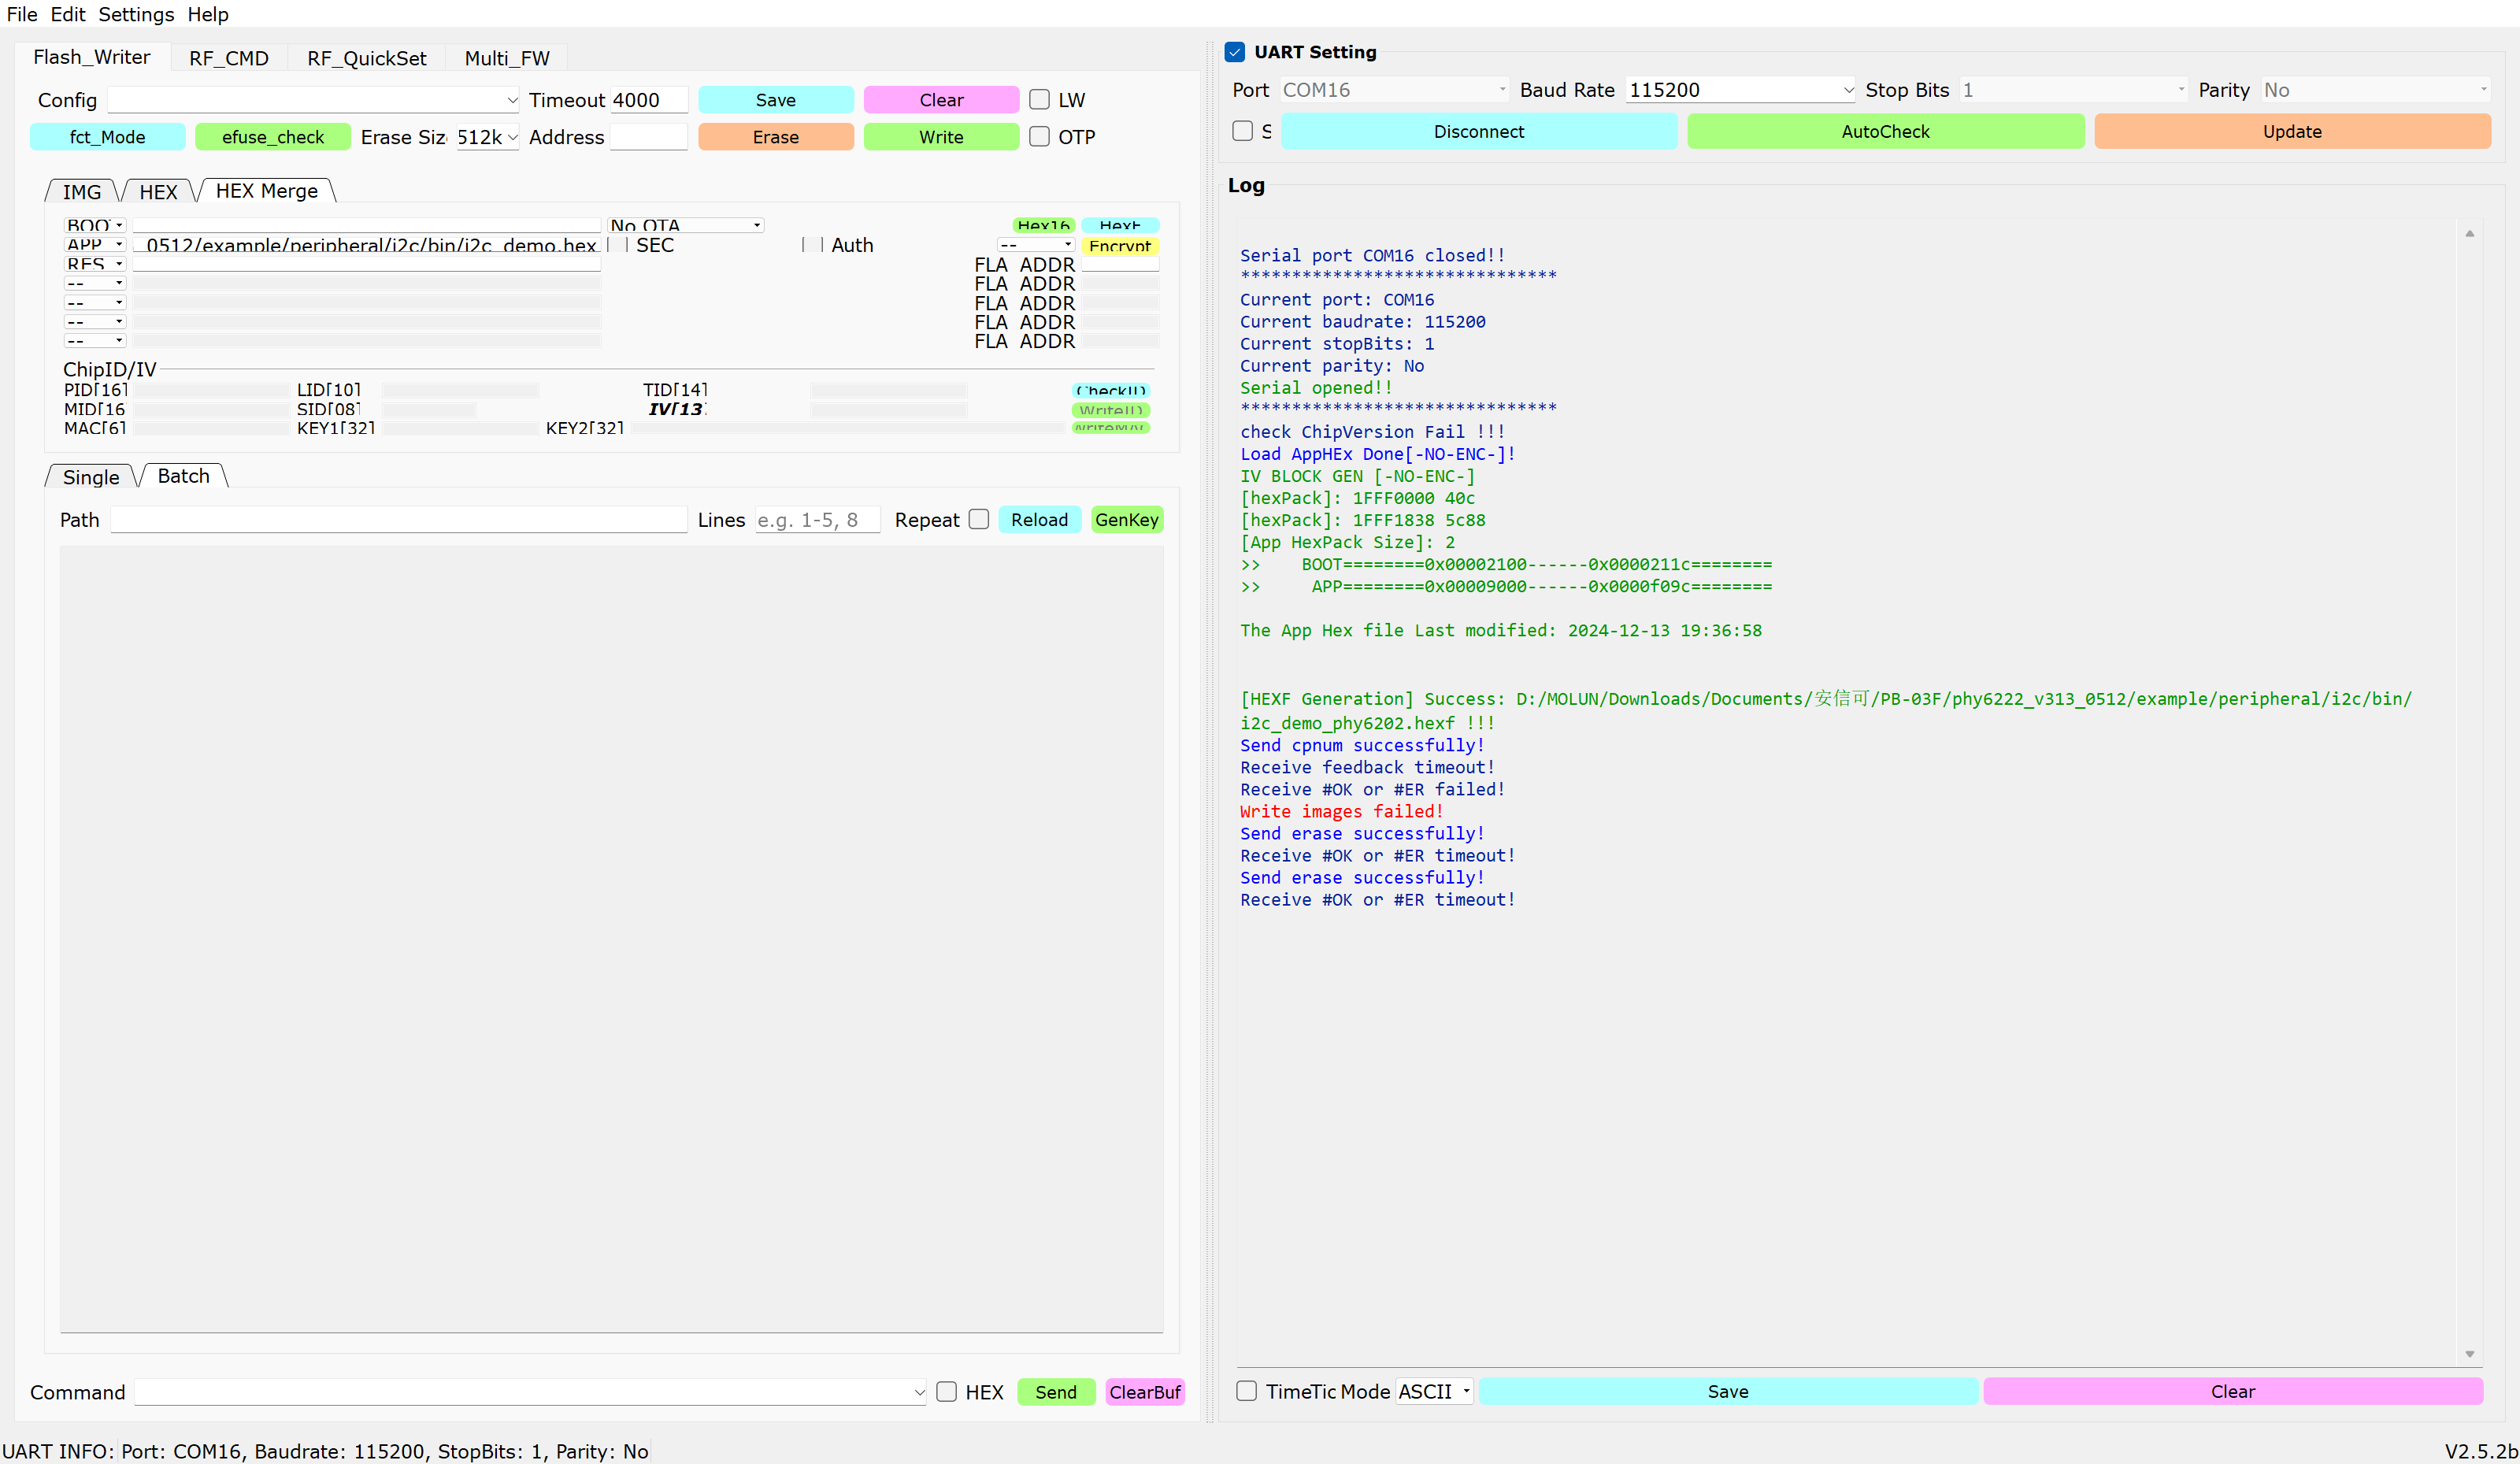Click the yellow Encrypt button
This screenshot has width=2520, height=1464.
point(1120,245)
